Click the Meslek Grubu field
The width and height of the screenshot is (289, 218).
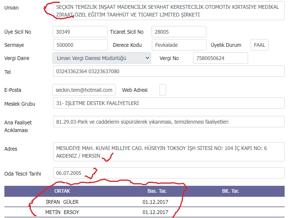tap(169, 103)
